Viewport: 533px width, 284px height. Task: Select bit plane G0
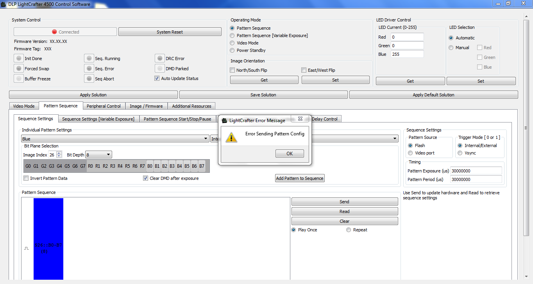tap(28, 166)
